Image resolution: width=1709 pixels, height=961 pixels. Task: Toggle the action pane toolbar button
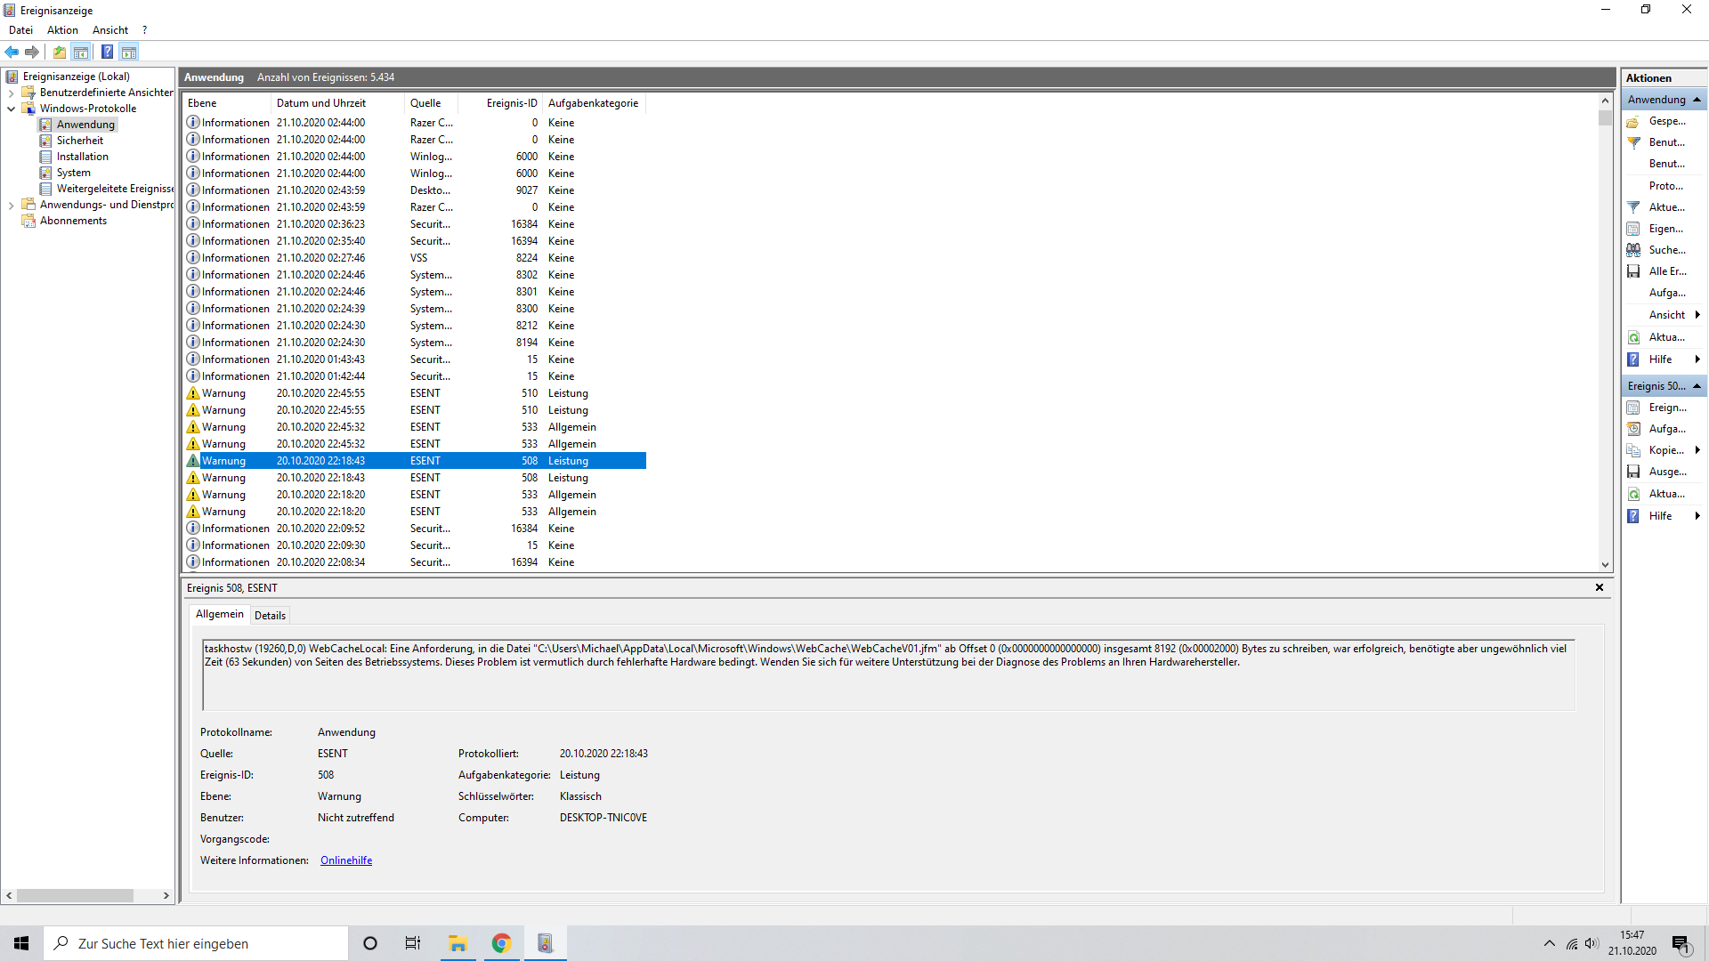coord(129,52)
